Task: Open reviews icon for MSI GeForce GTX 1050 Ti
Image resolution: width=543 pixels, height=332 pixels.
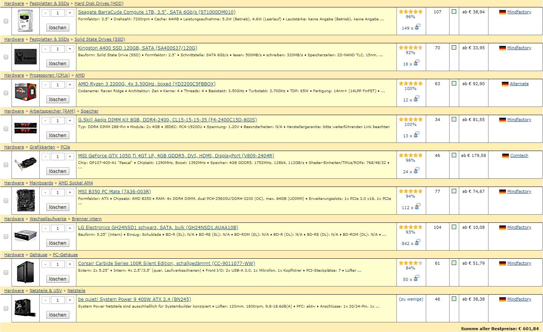Action: point(417,171)
